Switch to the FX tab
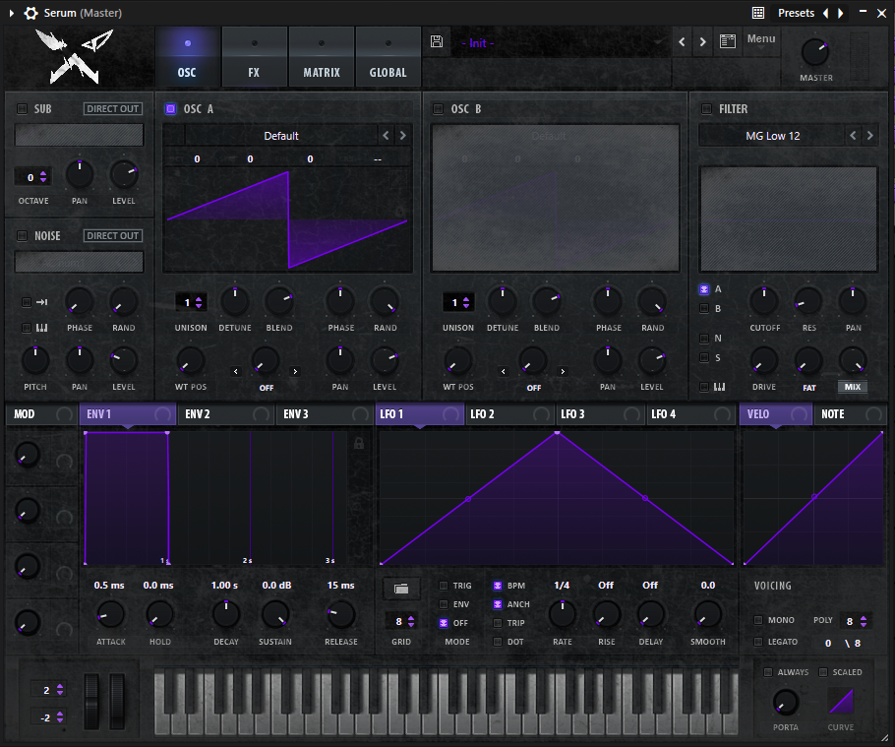The height and width of the screenshot is (747, 895). (254, 57)
